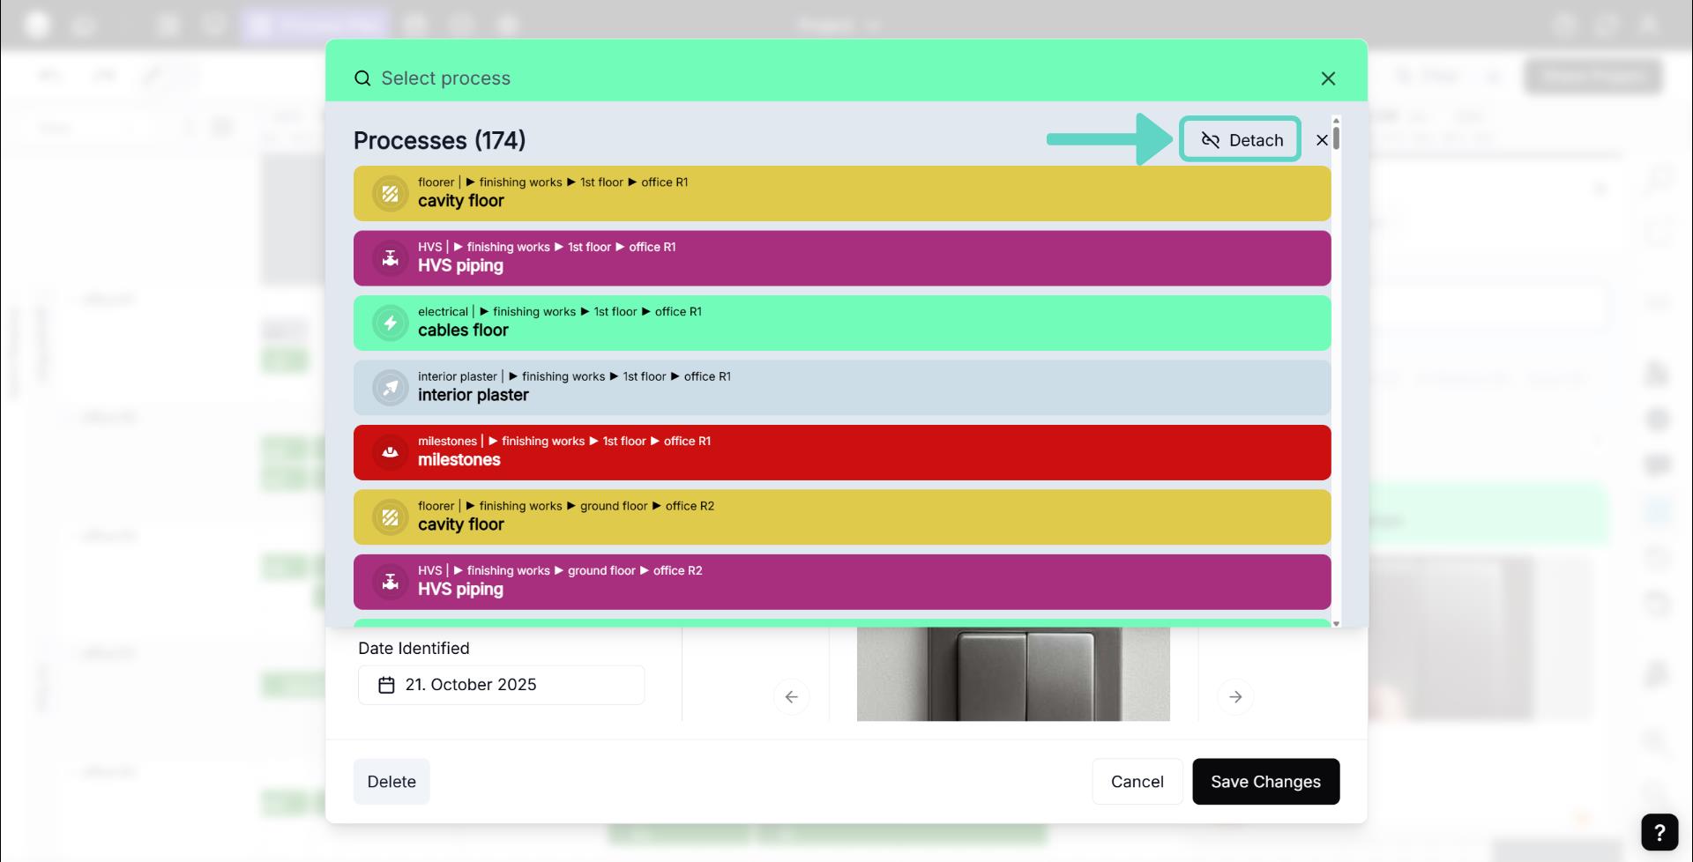Viewport: 1693px width, 862px height.
Task: Click the floorer hatch icon for office R1
Action: coord(390,194)
